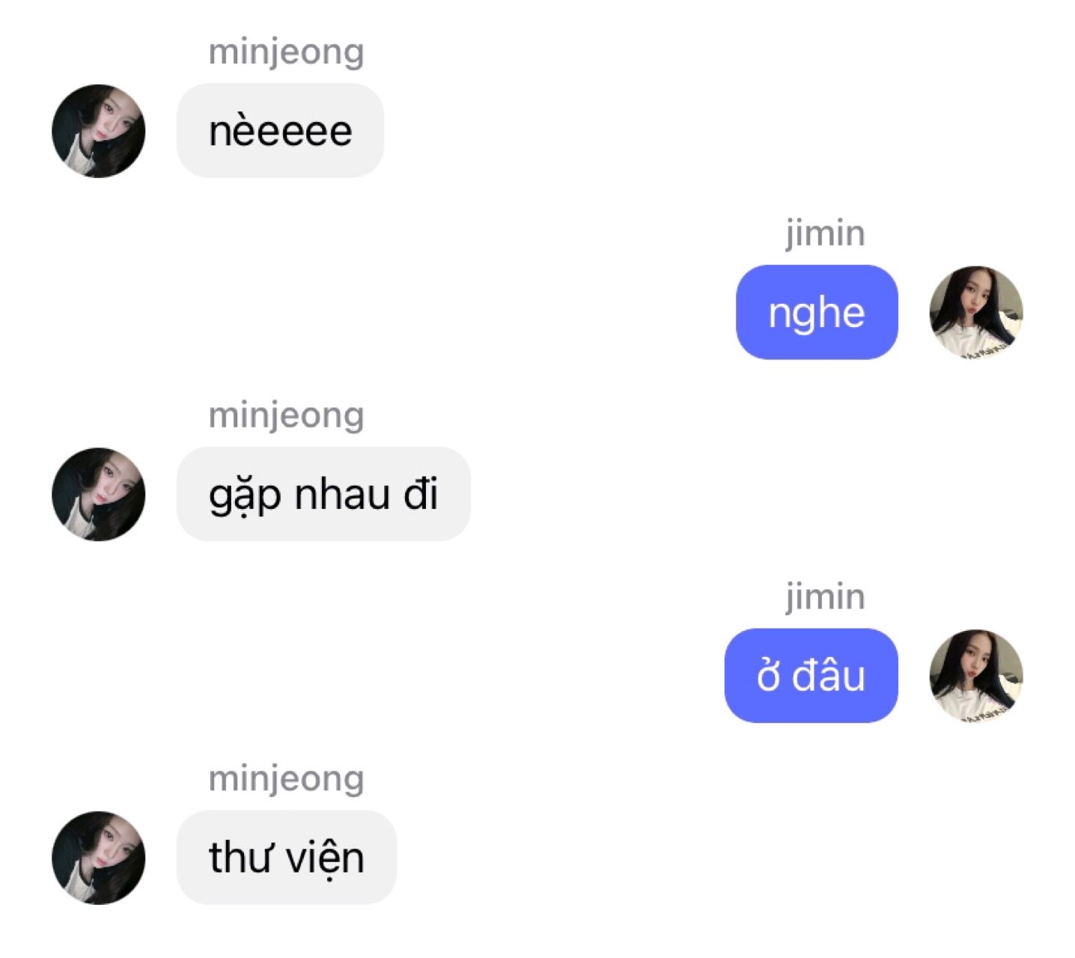Open the minjeong name above 'thư viện'
1075x958 pixels.
click(x=287, y=779)
